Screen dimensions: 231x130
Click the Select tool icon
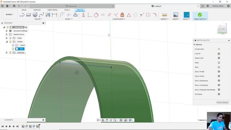point(187,15)
